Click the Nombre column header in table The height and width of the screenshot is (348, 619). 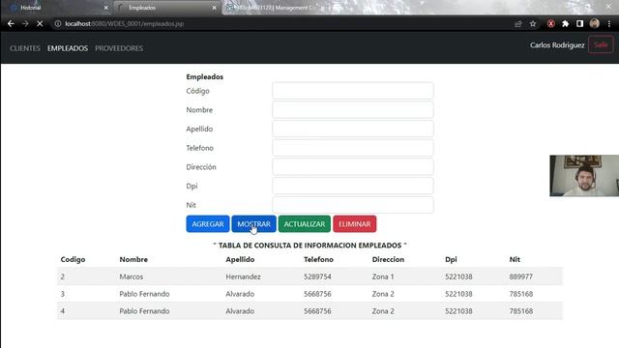coord(133,259)
